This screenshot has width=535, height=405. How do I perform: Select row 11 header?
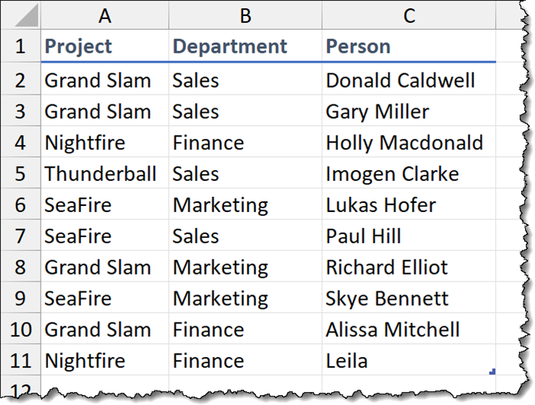point(21,361)
